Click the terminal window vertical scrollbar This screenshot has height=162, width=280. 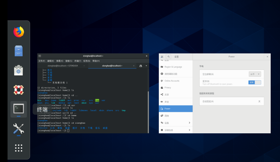click(x=148, y=112)
